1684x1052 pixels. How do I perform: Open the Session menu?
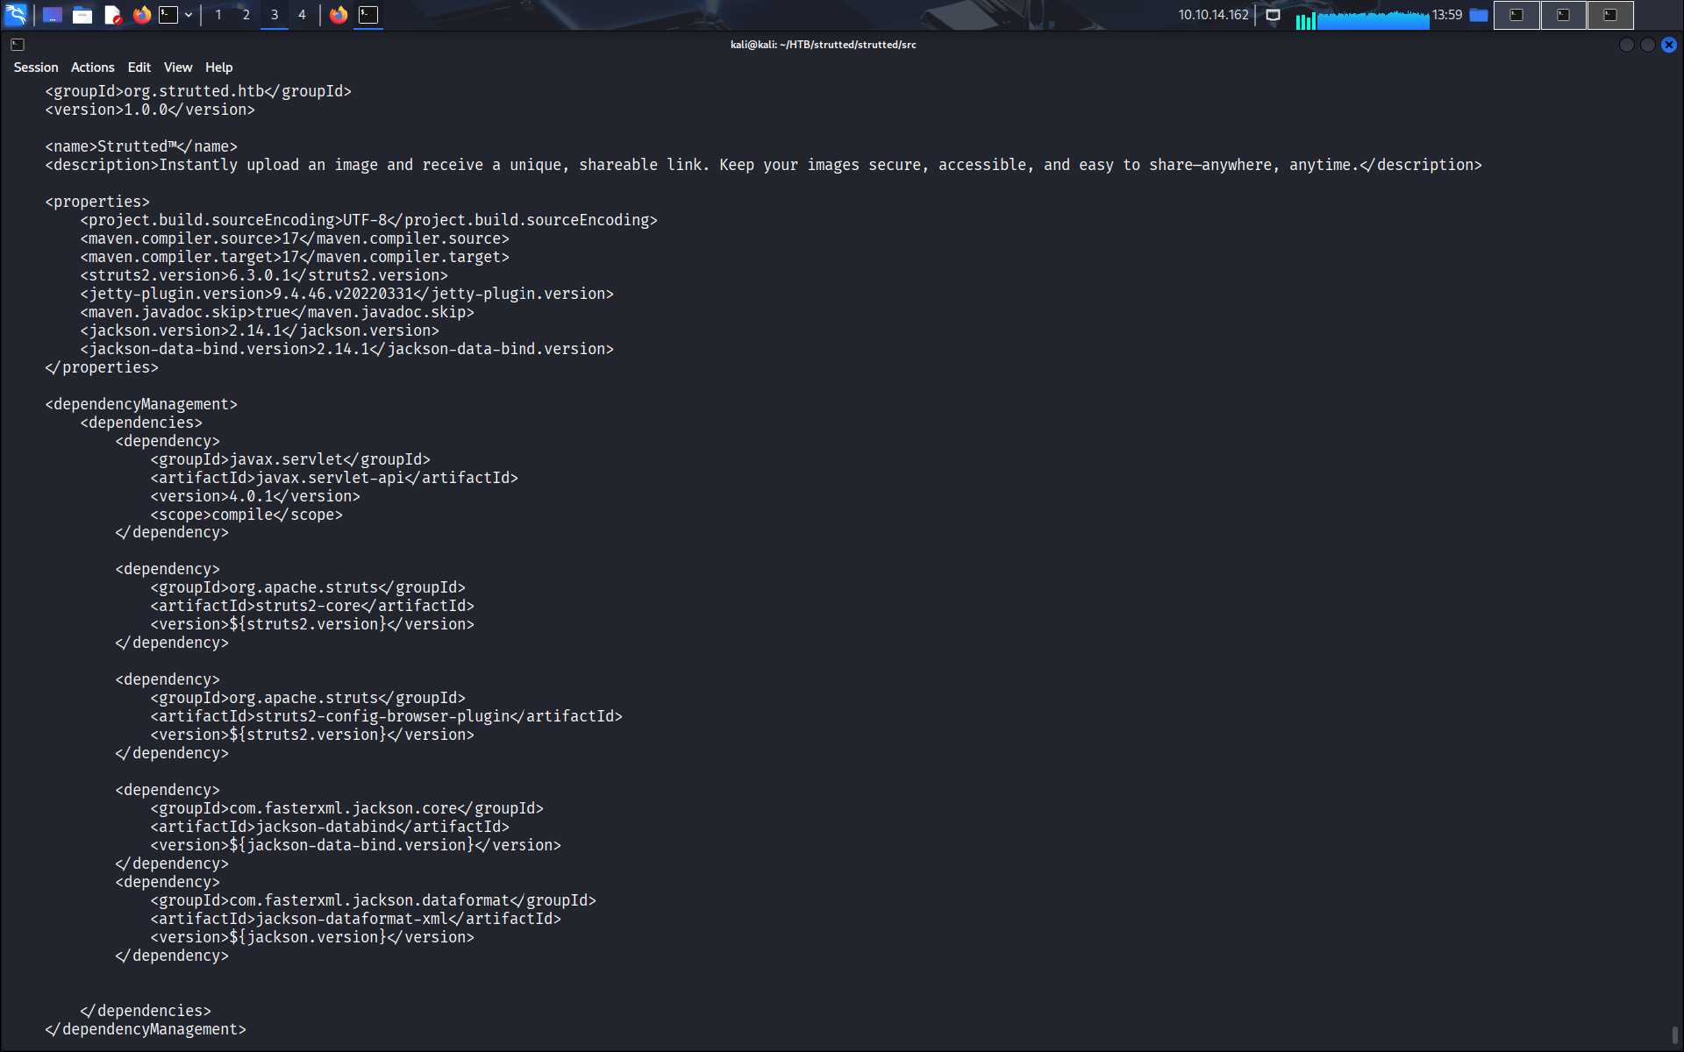36,68
